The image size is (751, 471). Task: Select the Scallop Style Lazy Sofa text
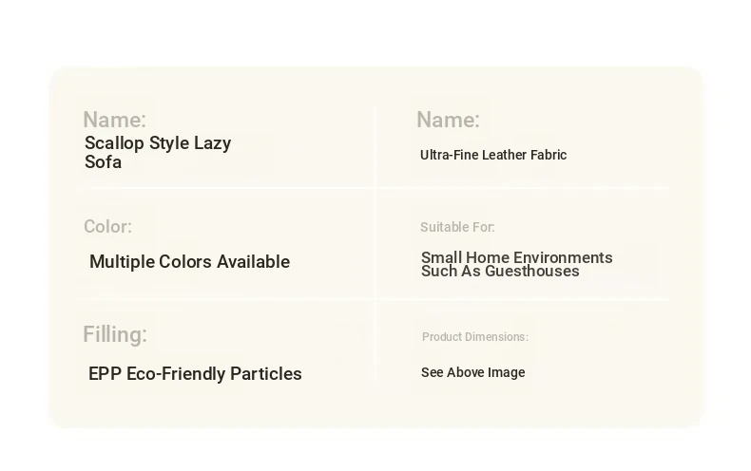(x=158, y=152)
